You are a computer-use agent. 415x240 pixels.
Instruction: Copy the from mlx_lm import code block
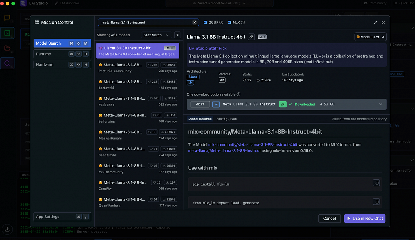coord(376,202)
